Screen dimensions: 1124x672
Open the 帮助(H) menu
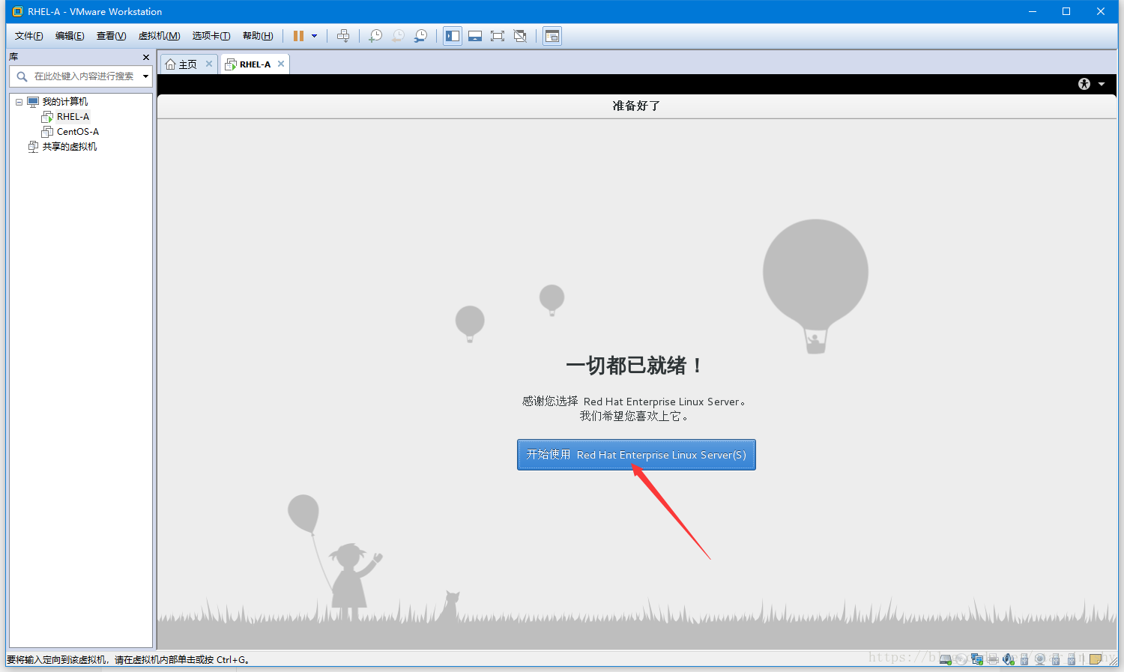[x=258, y=36]
